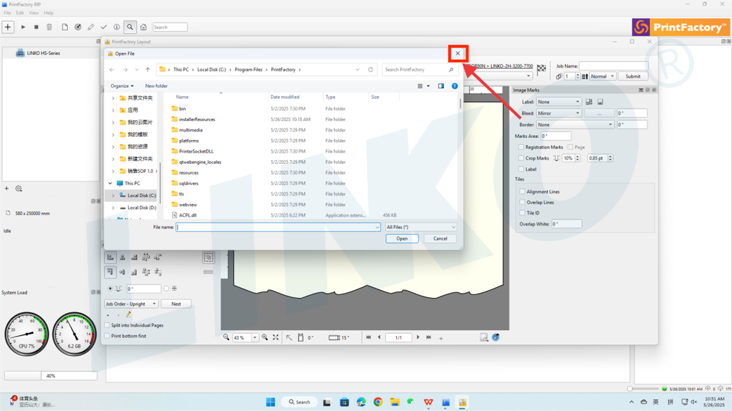Open the View menu
Image resolution: width=732 pixels, height=411 pixels.
click(x=34, y=13)
